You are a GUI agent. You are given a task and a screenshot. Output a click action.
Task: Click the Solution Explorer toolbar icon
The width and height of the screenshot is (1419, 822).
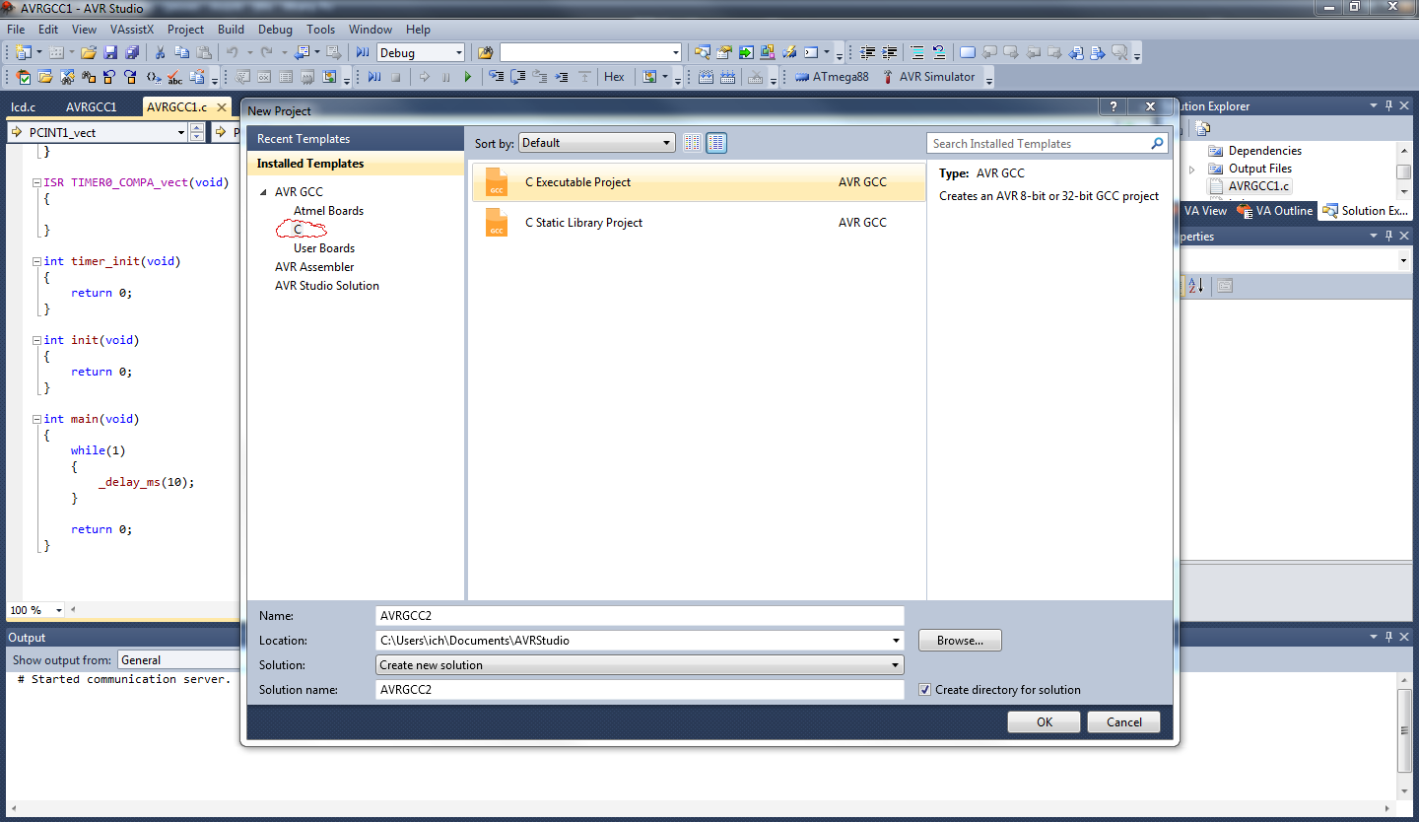703,52
